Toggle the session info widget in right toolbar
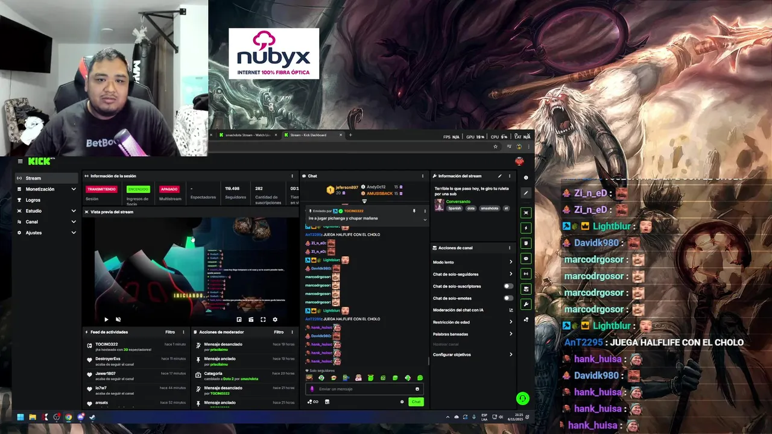The height and width of the screenshot is (434, 772). tap(526, 274)
